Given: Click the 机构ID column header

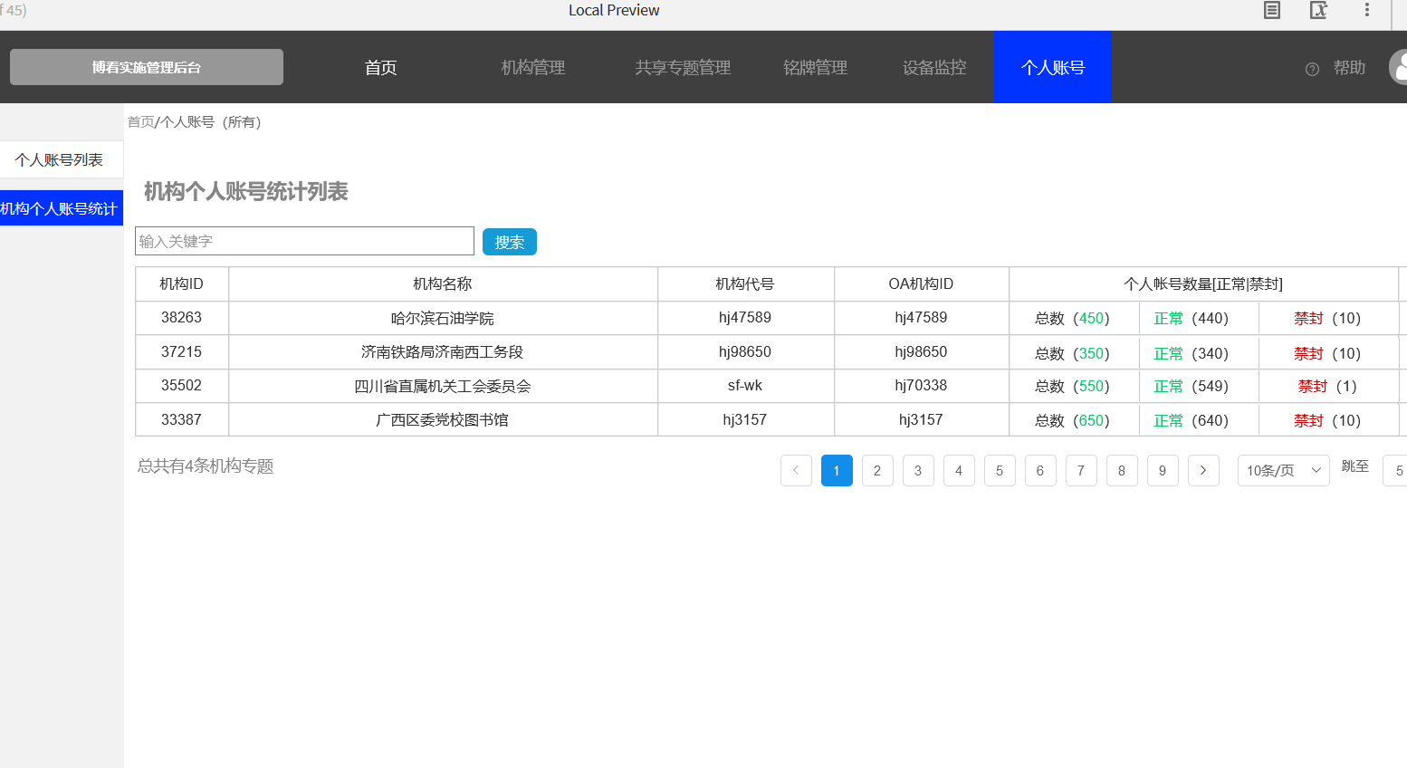Looking at the screenshot, I should 181,283.
